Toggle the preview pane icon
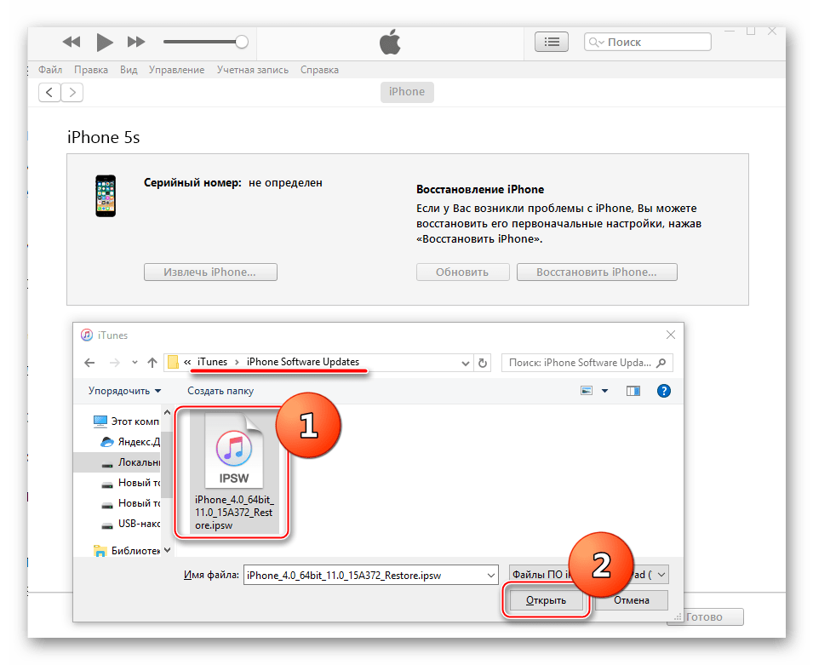Viewport: 813px width, 665px height. click(633, 391)
